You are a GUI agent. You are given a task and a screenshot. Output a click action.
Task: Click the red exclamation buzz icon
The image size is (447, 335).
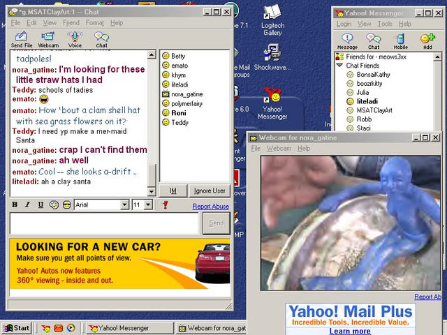click(x=165, y=204)
